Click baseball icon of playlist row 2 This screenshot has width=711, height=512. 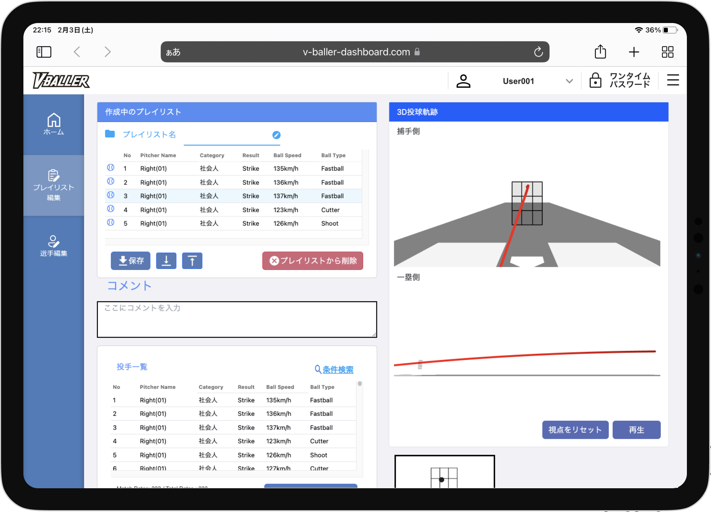pos(111,182)
